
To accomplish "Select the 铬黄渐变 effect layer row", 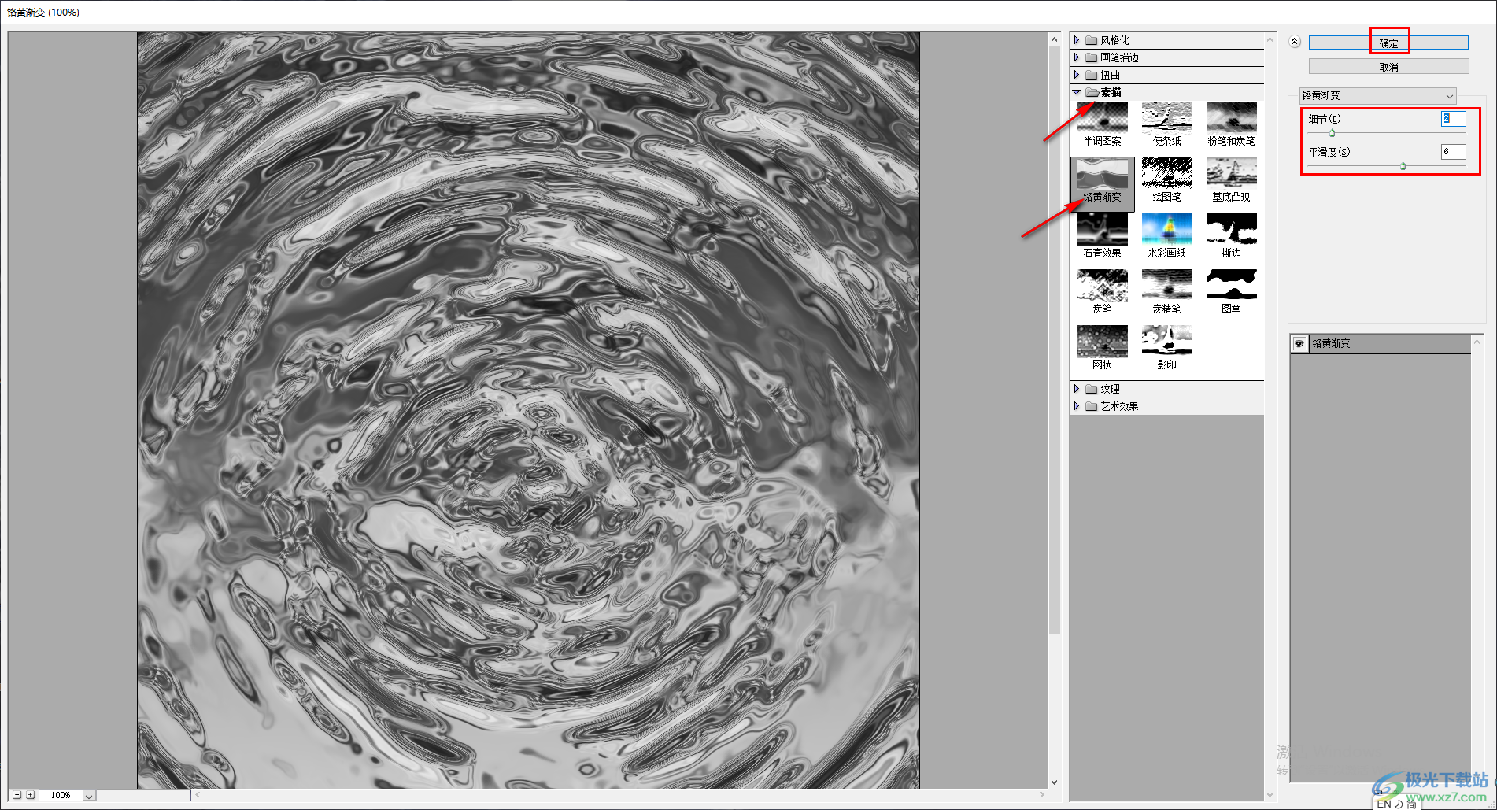I will [1381, 343].
